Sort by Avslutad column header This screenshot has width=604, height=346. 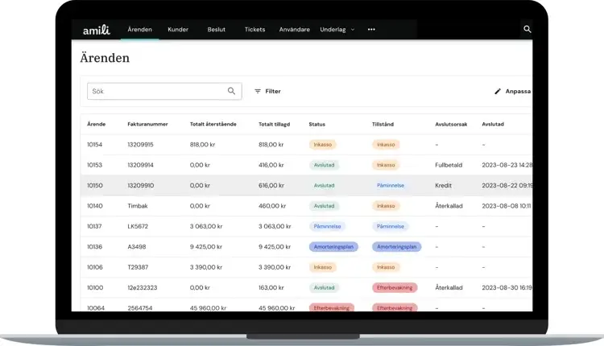(x=493, y=124)
